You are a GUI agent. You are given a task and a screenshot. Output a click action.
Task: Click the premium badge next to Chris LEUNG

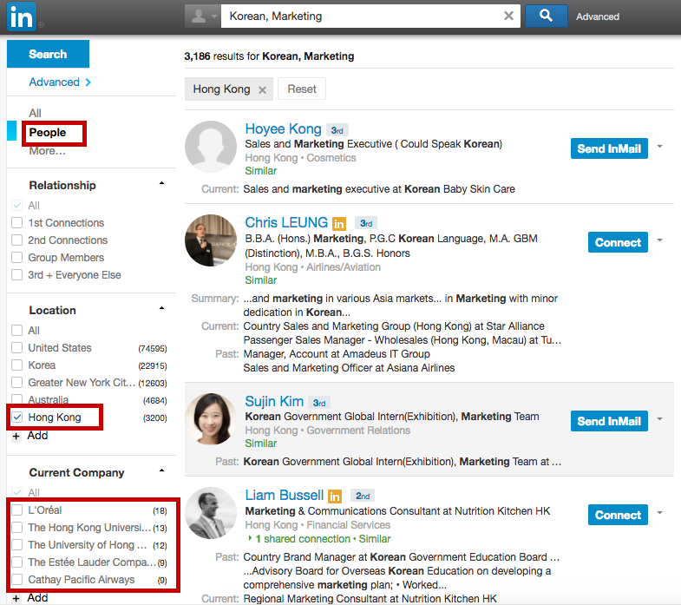click(x=339, y=223)
